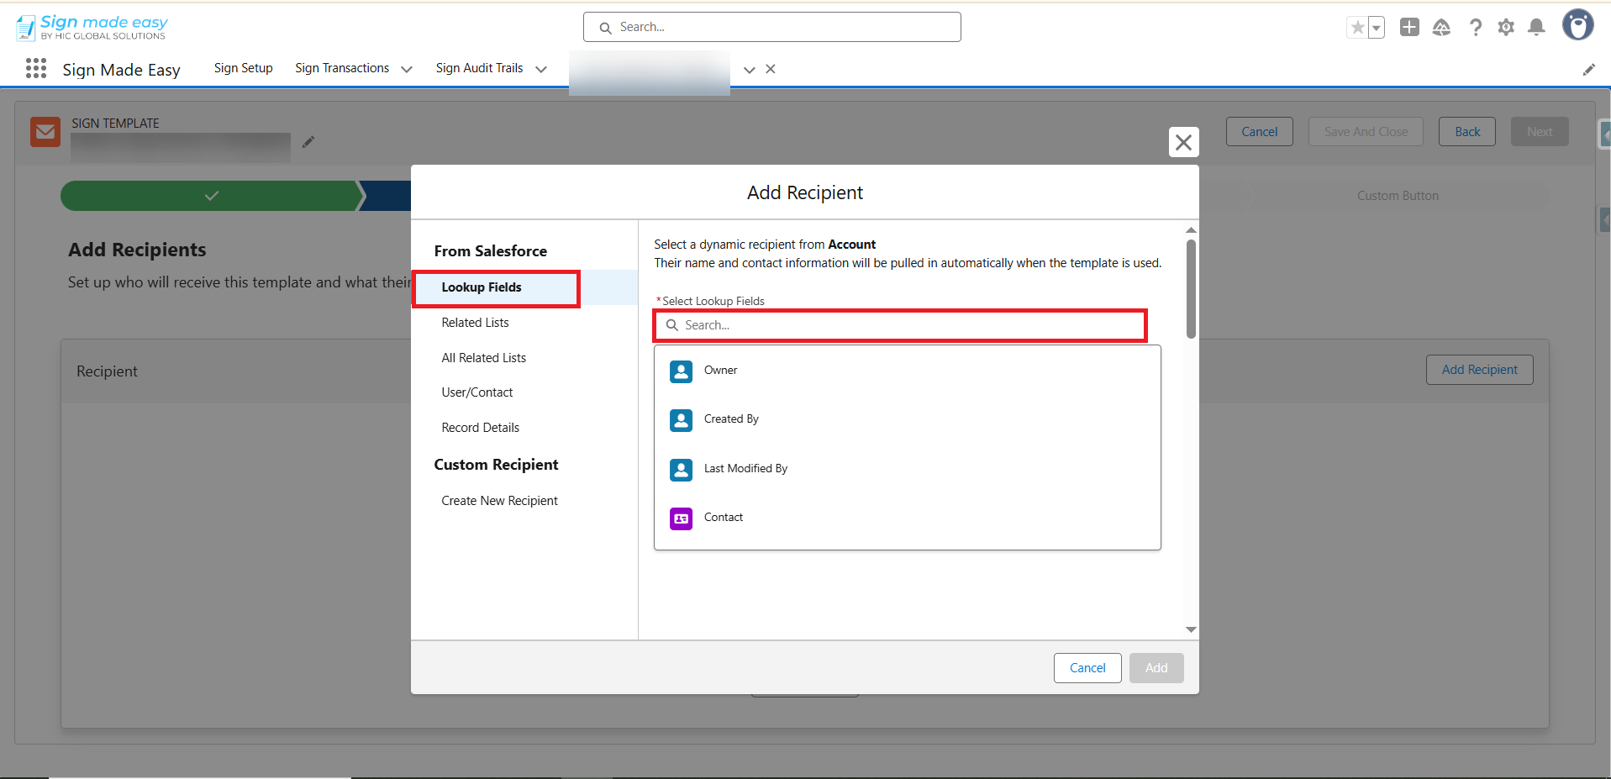This screenshot has width=1611, height=779.
Task: Click the pencil icon beside template name
Action: tap(308, 142)
